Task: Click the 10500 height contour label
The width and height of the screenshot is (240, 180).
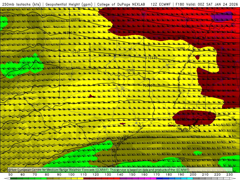Action: pos(130,70)
